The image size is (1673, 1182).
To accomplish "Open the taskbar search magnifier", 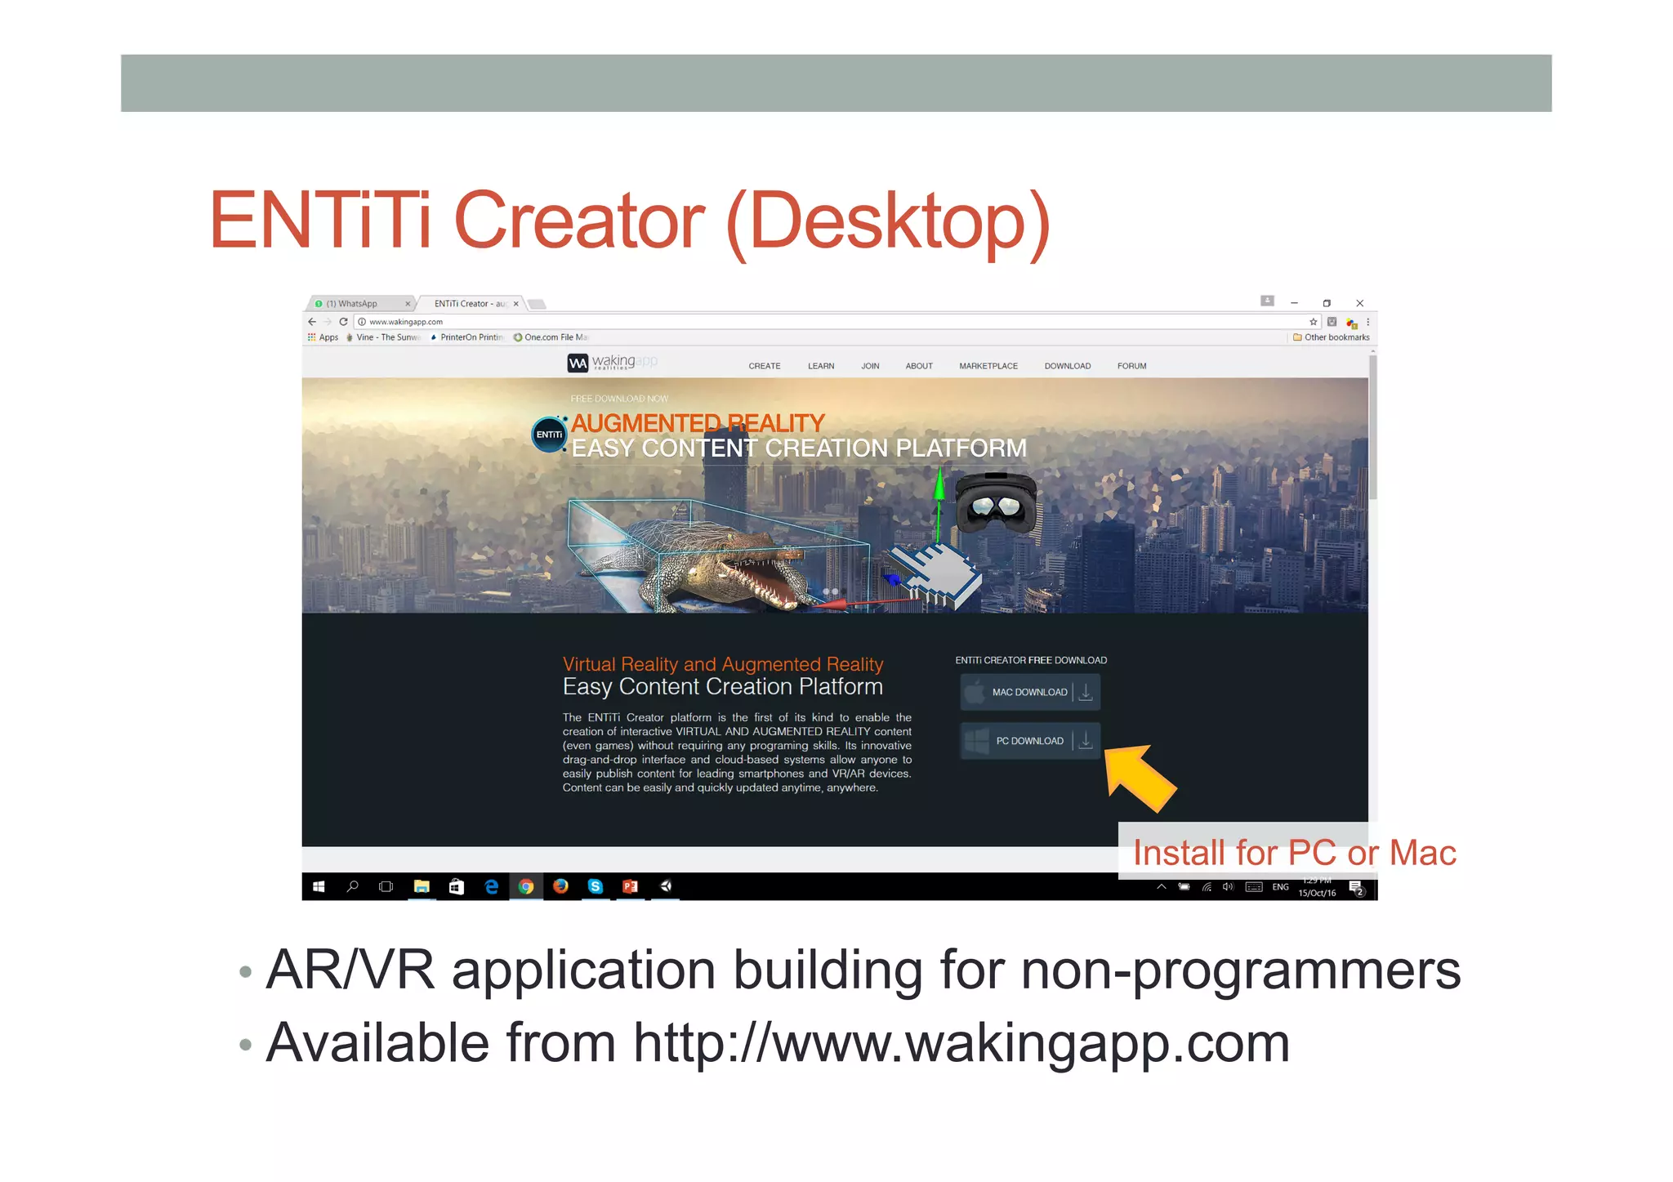I will click(352, 886).
